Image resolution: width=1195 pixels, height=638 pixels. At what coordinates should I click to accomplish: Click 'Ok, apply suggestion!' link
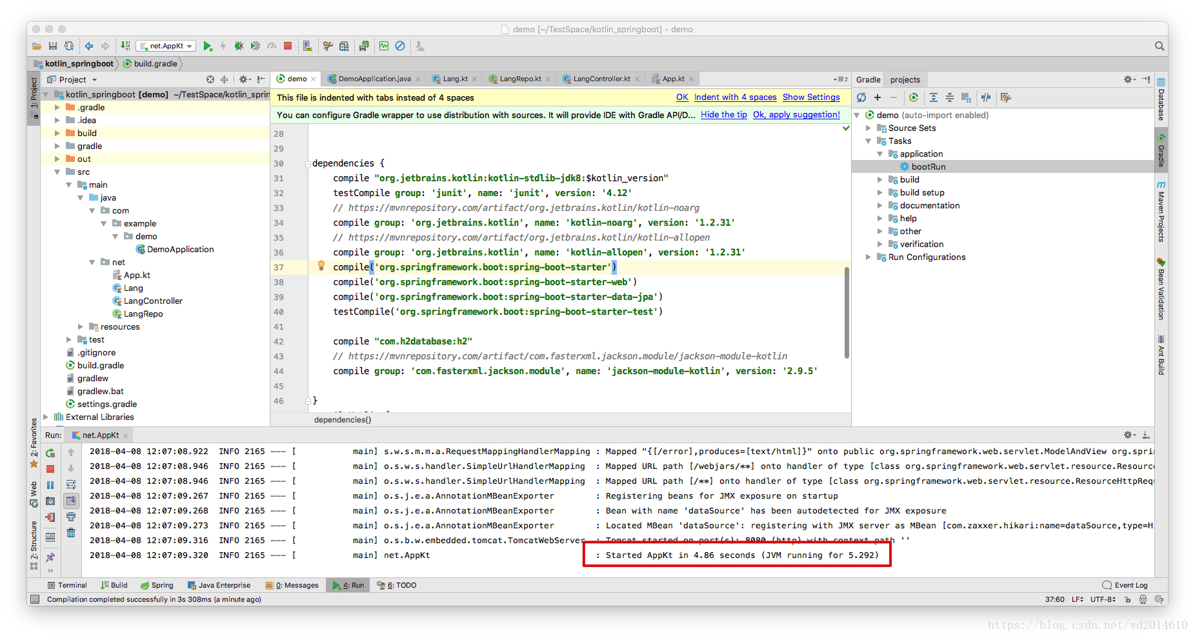pos(796,115)
